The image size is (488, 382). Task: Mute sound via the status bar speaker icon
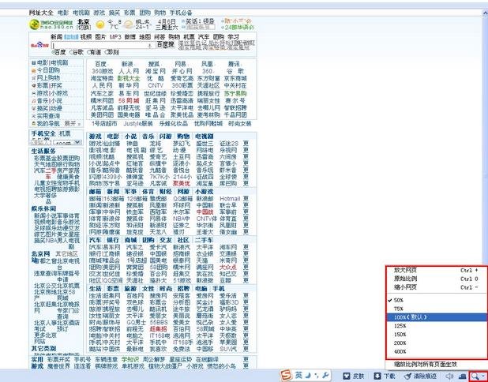click(x=449, y=376)
